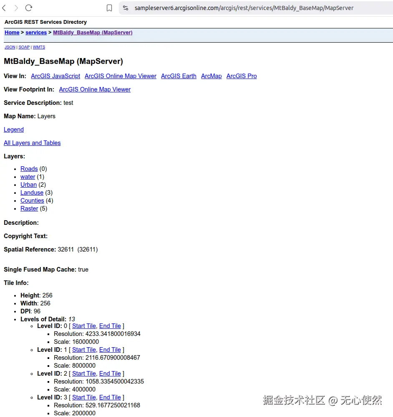Open the Legend link

coord(13,130)
